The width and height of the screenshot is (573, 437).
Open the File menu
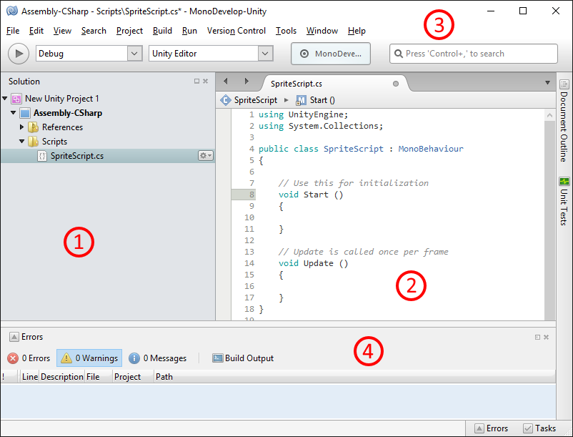pyautogui.click(x=13, y=31)
